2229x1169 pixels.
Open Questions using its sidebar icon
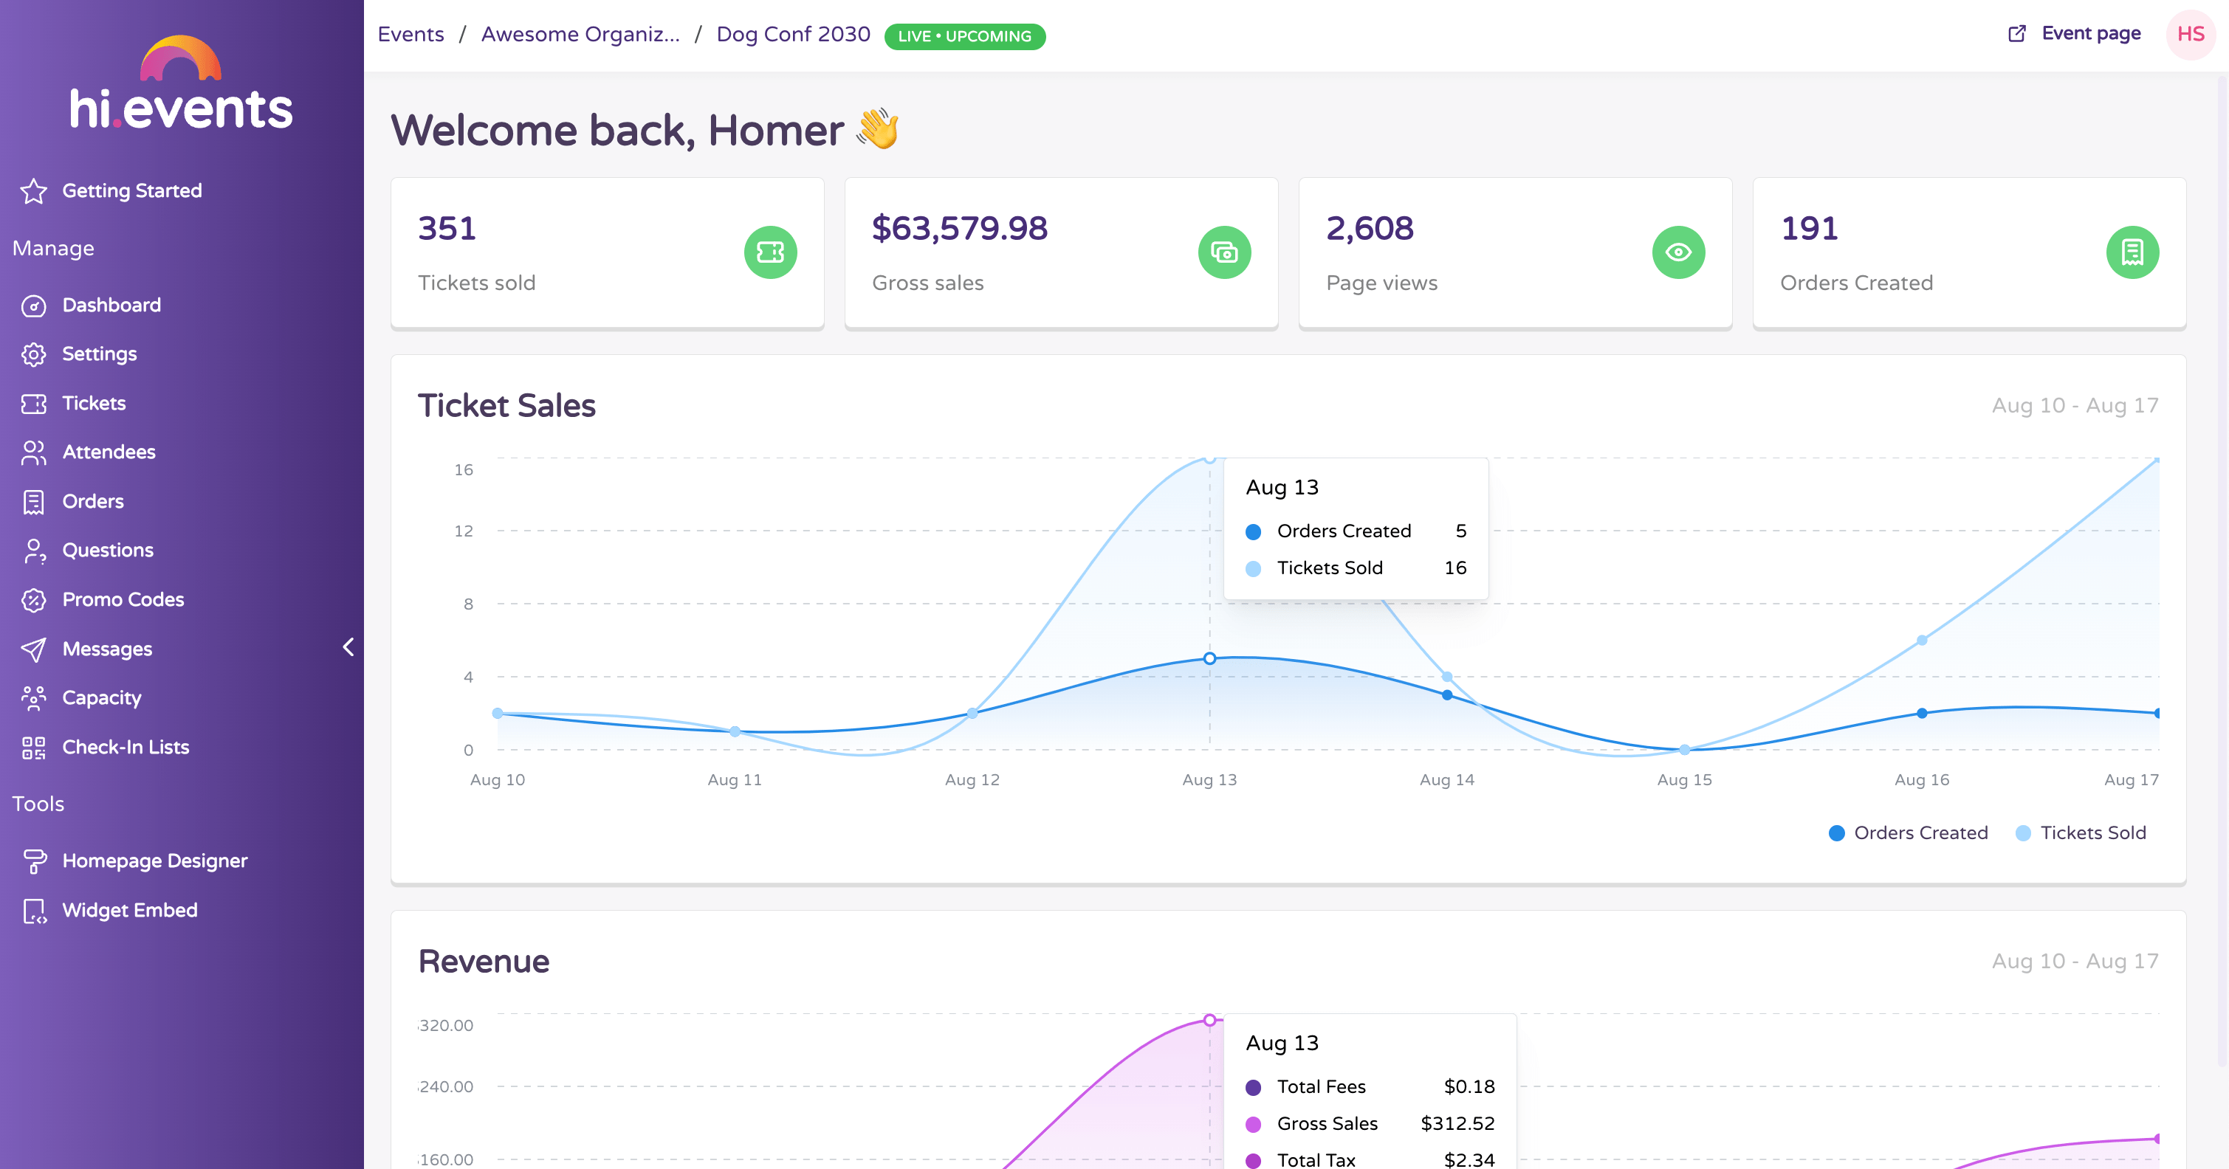(x=34, y=551)
